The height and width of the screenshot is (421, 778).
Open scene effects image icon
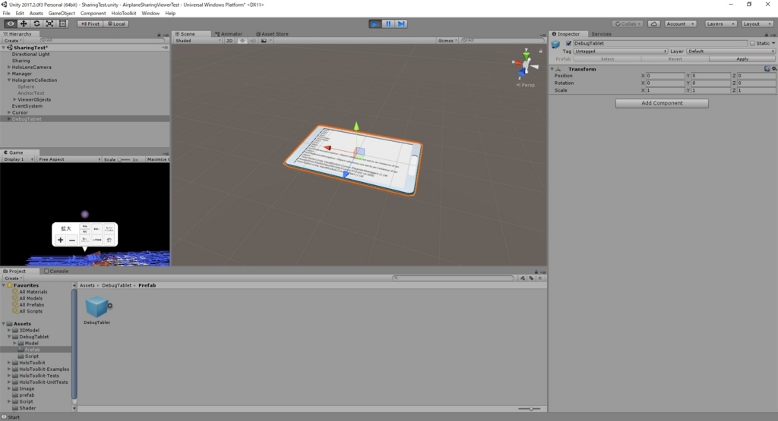(x=264, y=41)
